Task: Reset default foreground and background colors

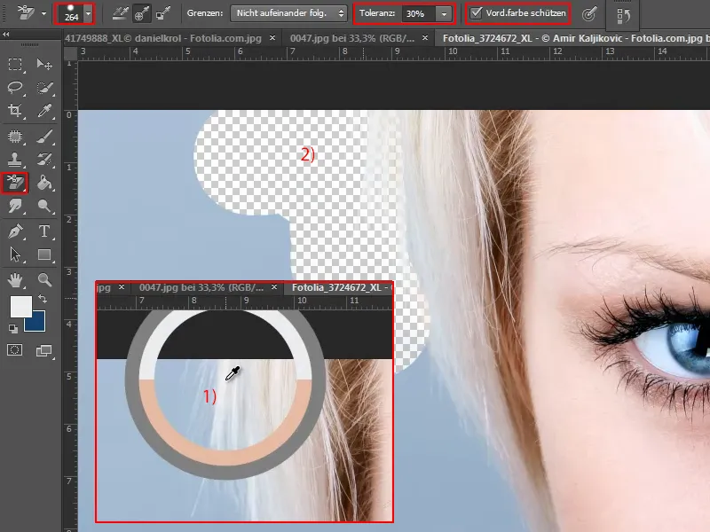Action: 13,329
